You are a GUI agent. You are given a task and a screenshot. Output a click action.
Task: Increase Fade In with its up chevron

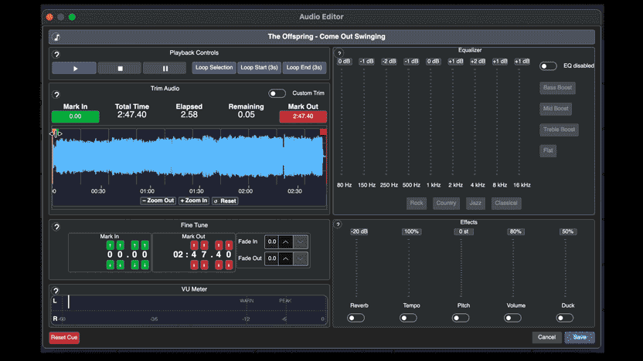pos(286,242)
